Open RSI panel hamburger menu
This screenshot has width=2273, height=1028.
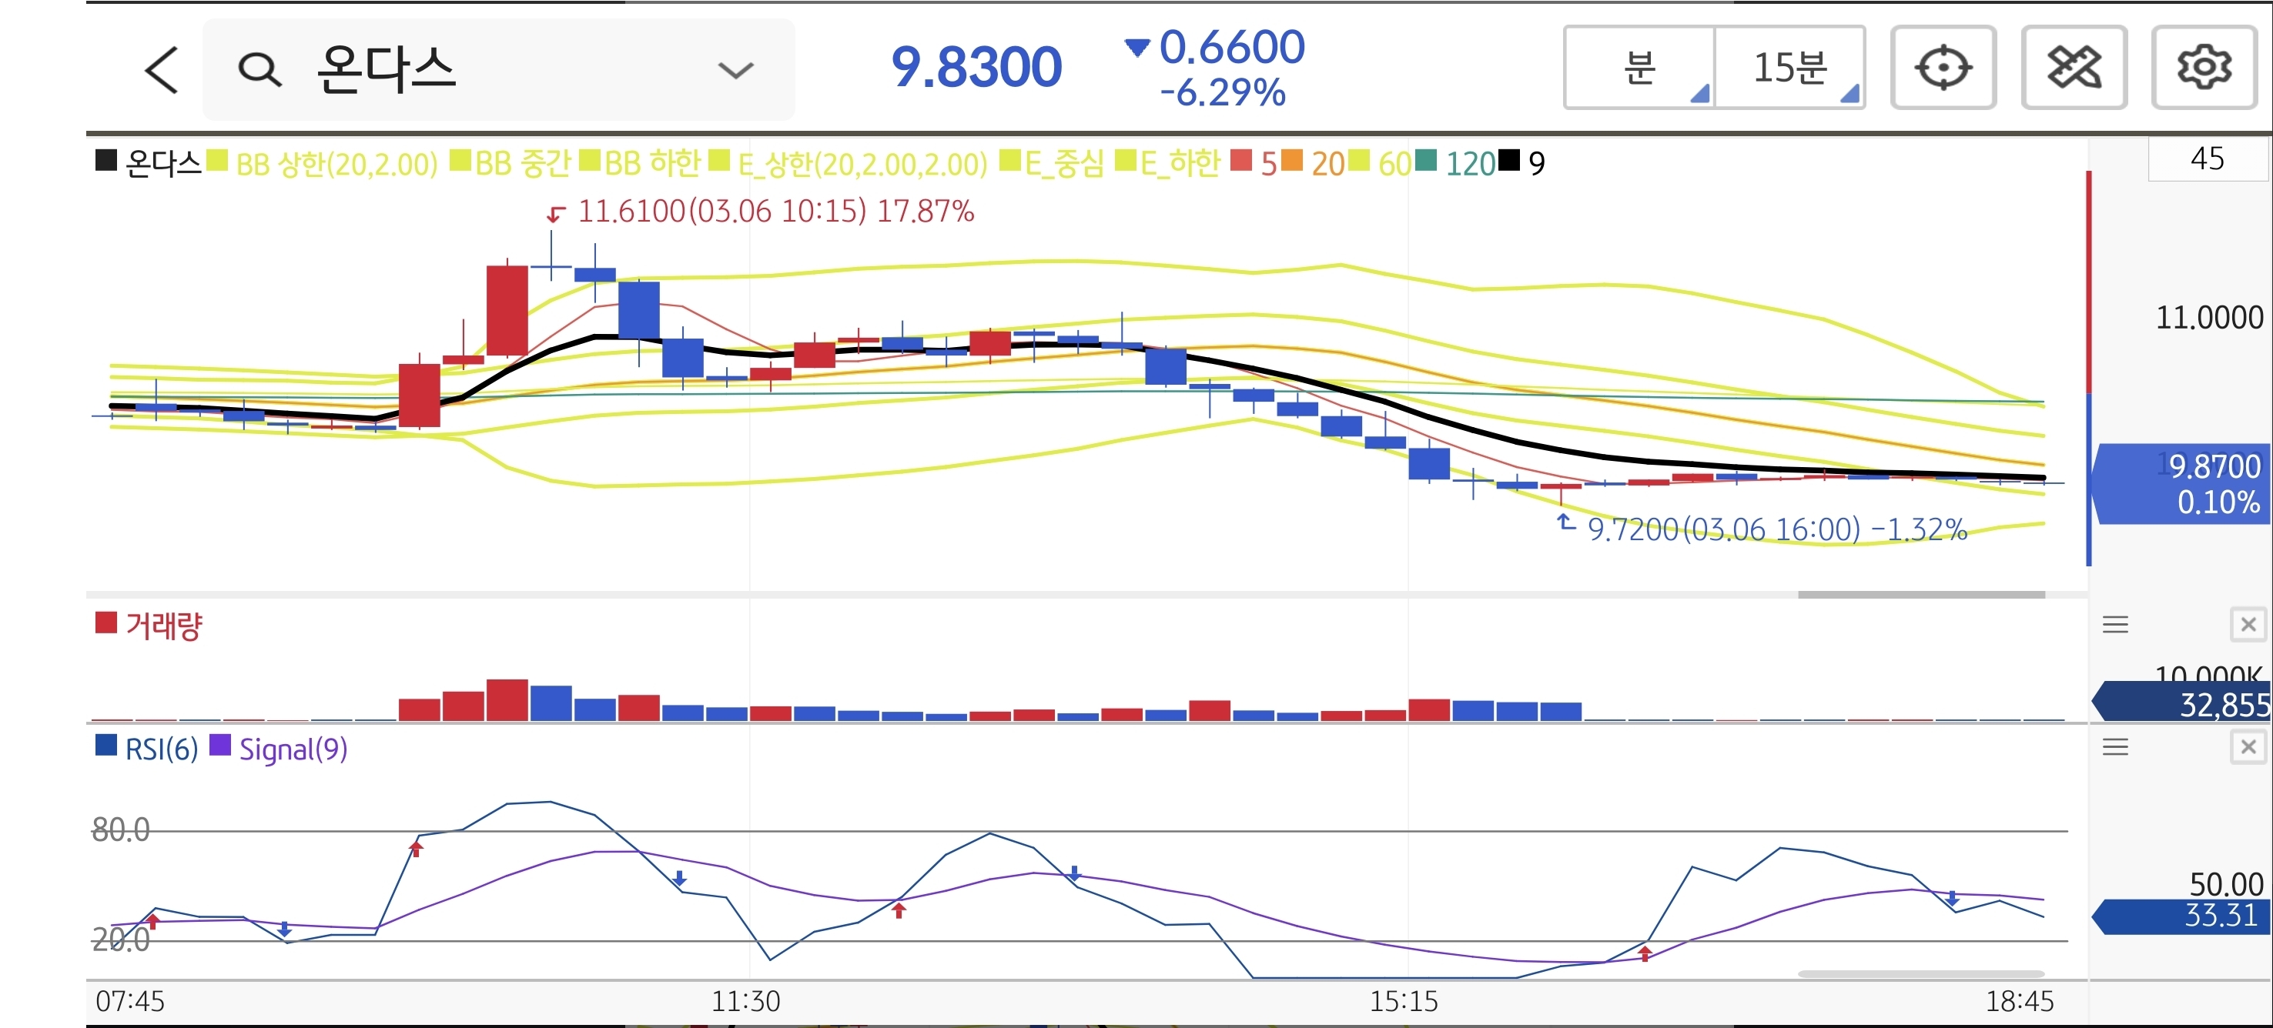2115,748
